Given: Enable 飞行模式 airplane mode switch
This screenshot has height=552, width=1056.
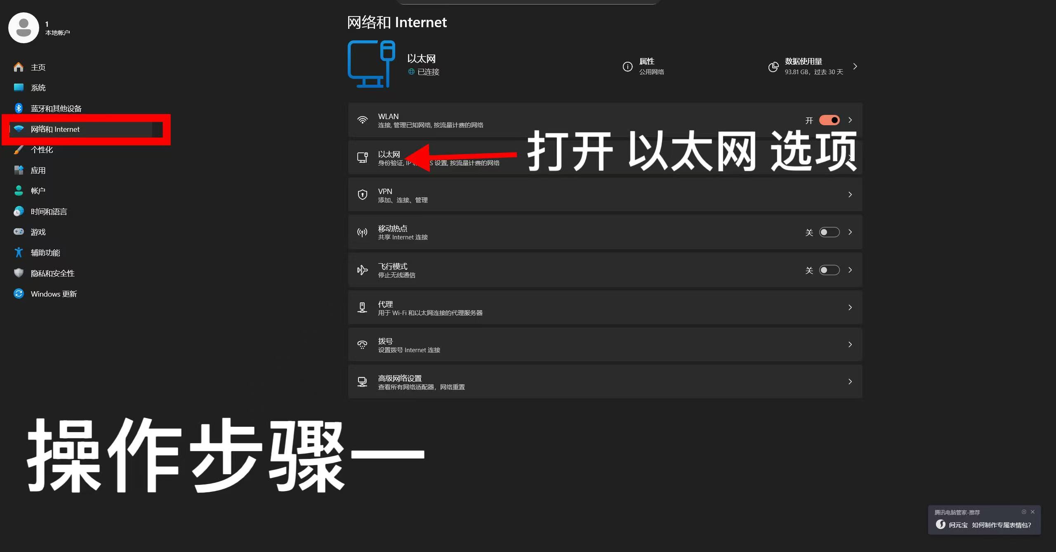Looking at the screenshot, I should tap(829, 270).
